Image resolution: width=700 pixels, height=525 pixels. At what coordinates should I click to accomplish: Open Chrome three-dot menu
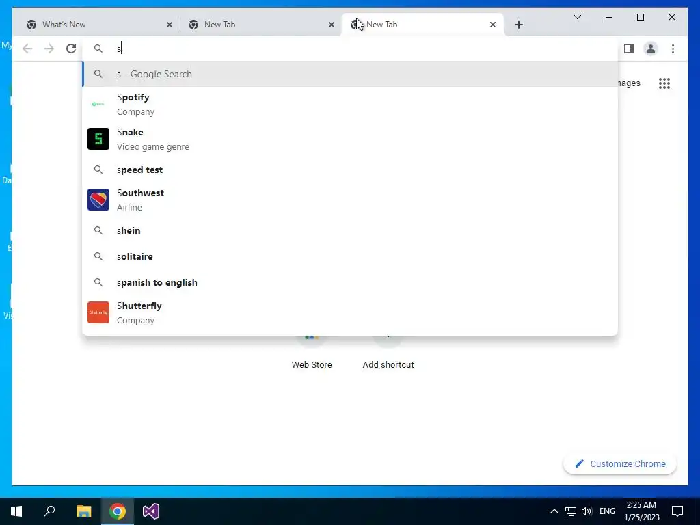pos(673,49)
